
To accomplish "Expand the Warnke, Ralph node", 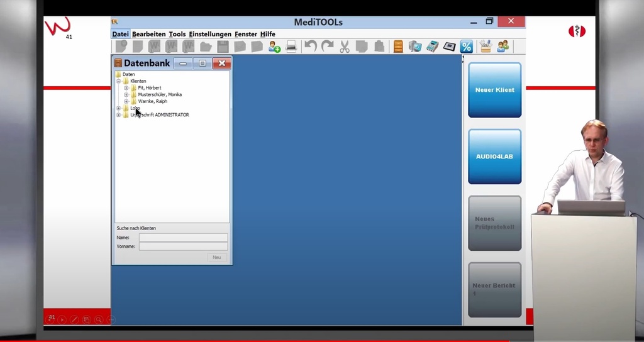I will (126, 101).
